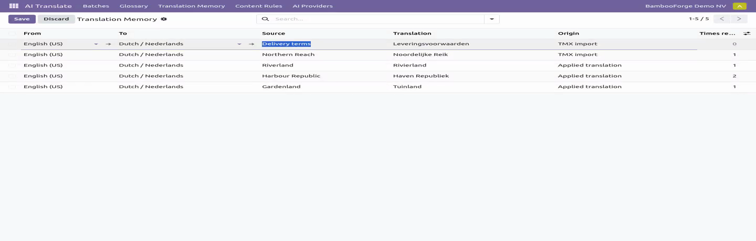
Task: Open the Content Rules menu
Action: click(259, 6)
